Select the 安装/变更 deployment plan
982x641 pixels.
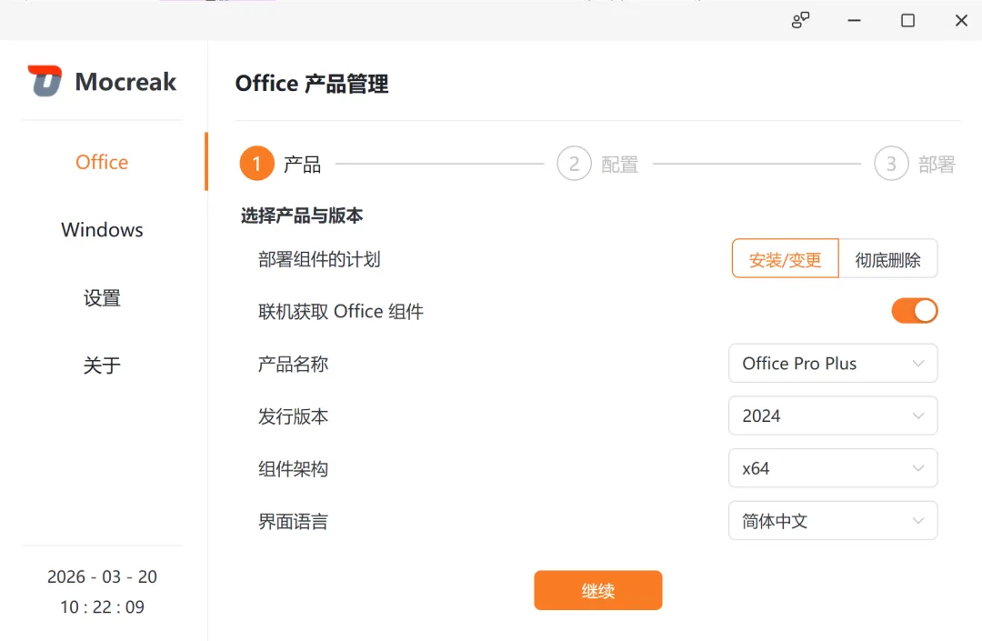click(786, 258)
